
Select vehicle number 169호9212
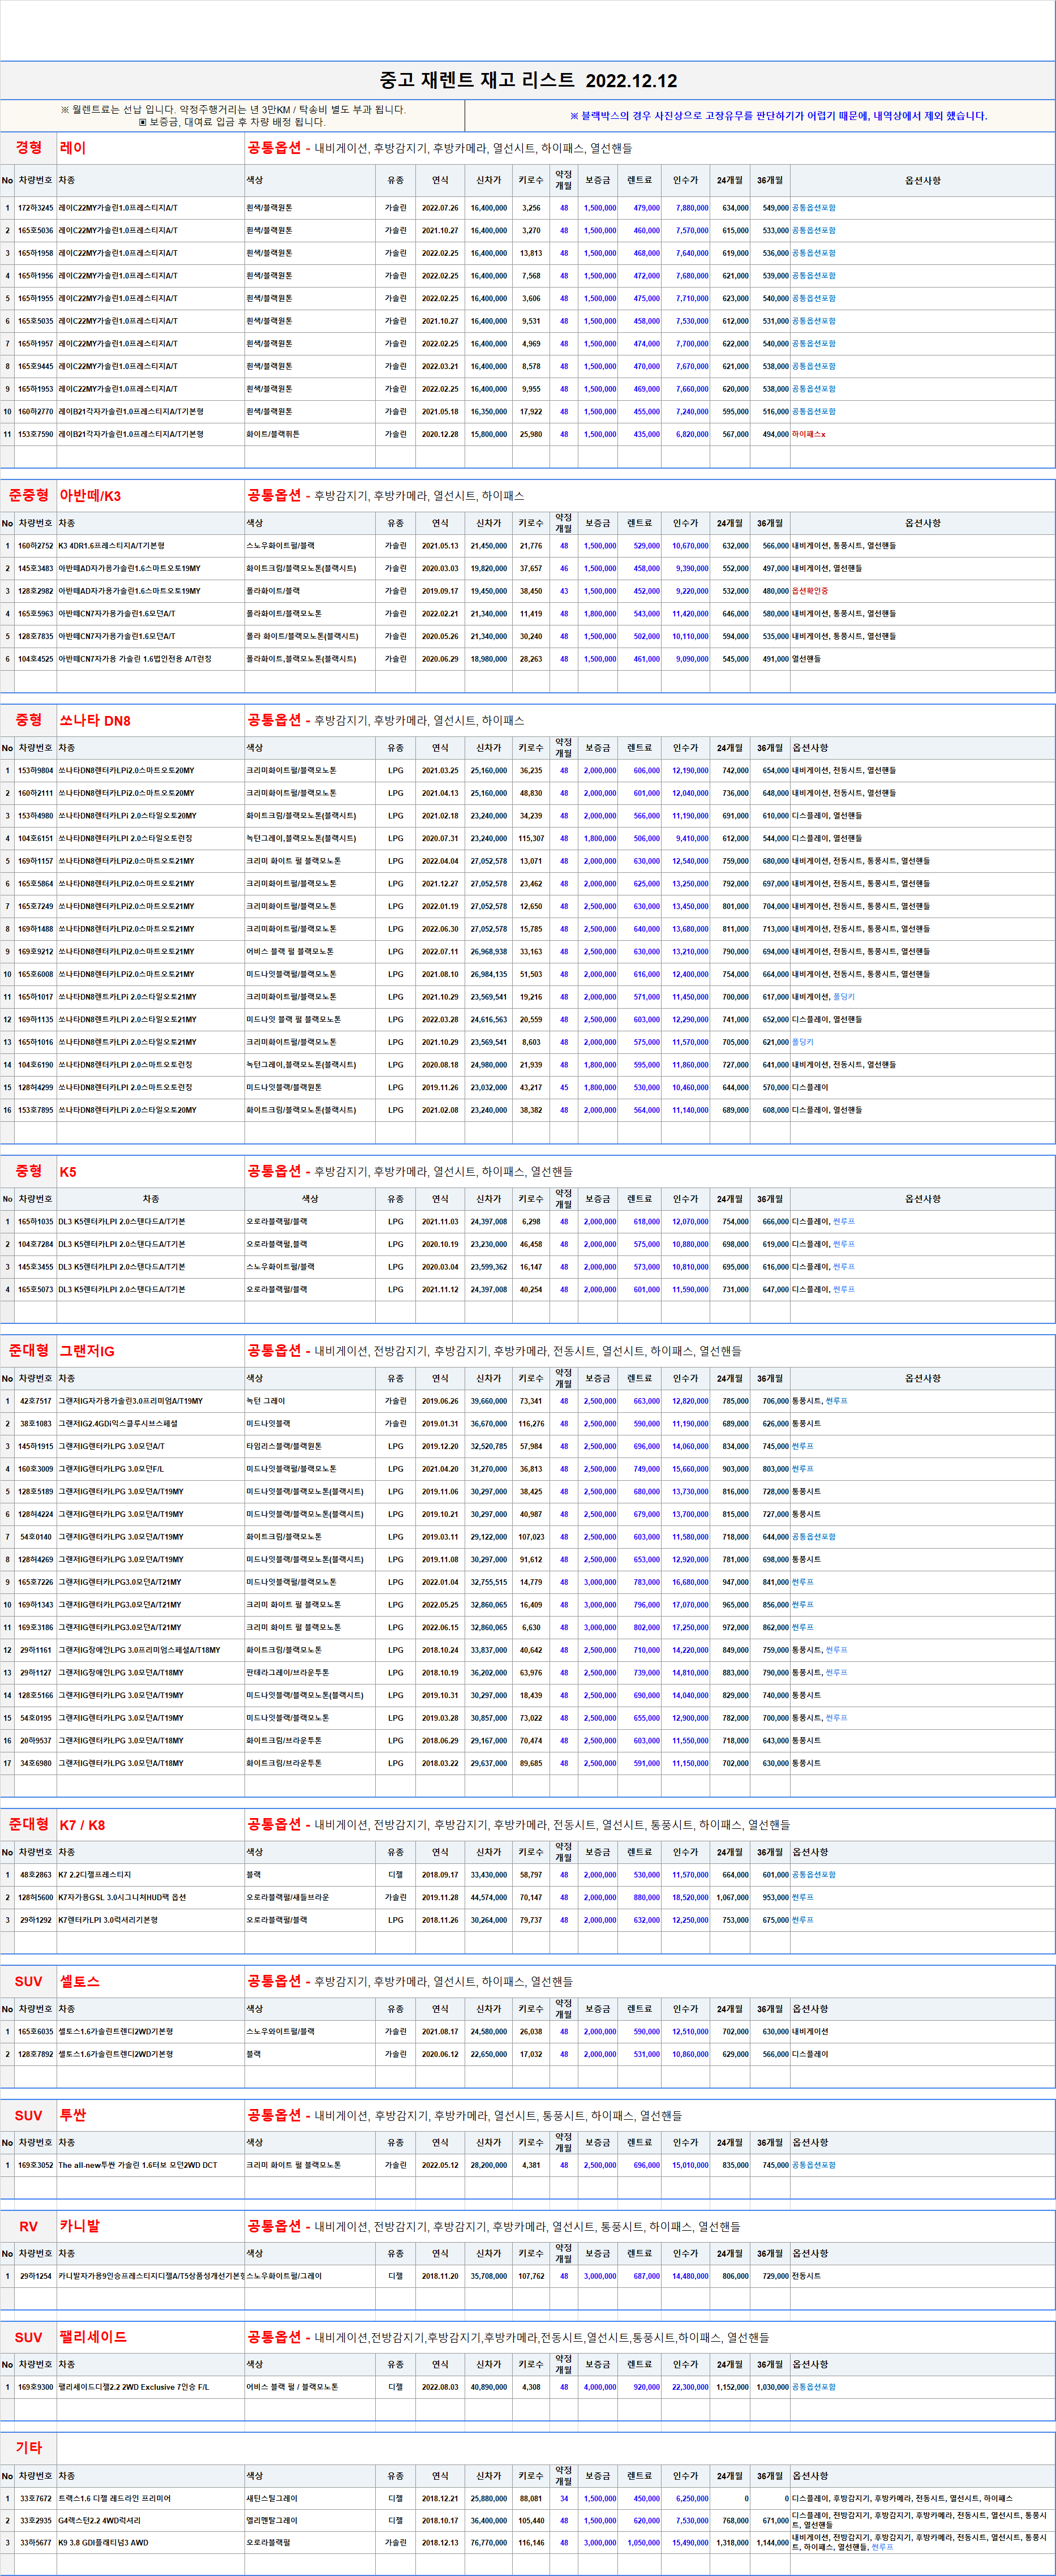[x=35, y=952]
